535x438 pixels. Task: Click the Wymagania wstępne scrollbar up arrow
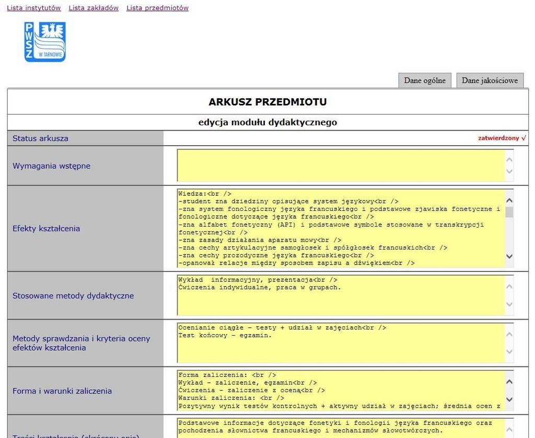coord(509,160)
